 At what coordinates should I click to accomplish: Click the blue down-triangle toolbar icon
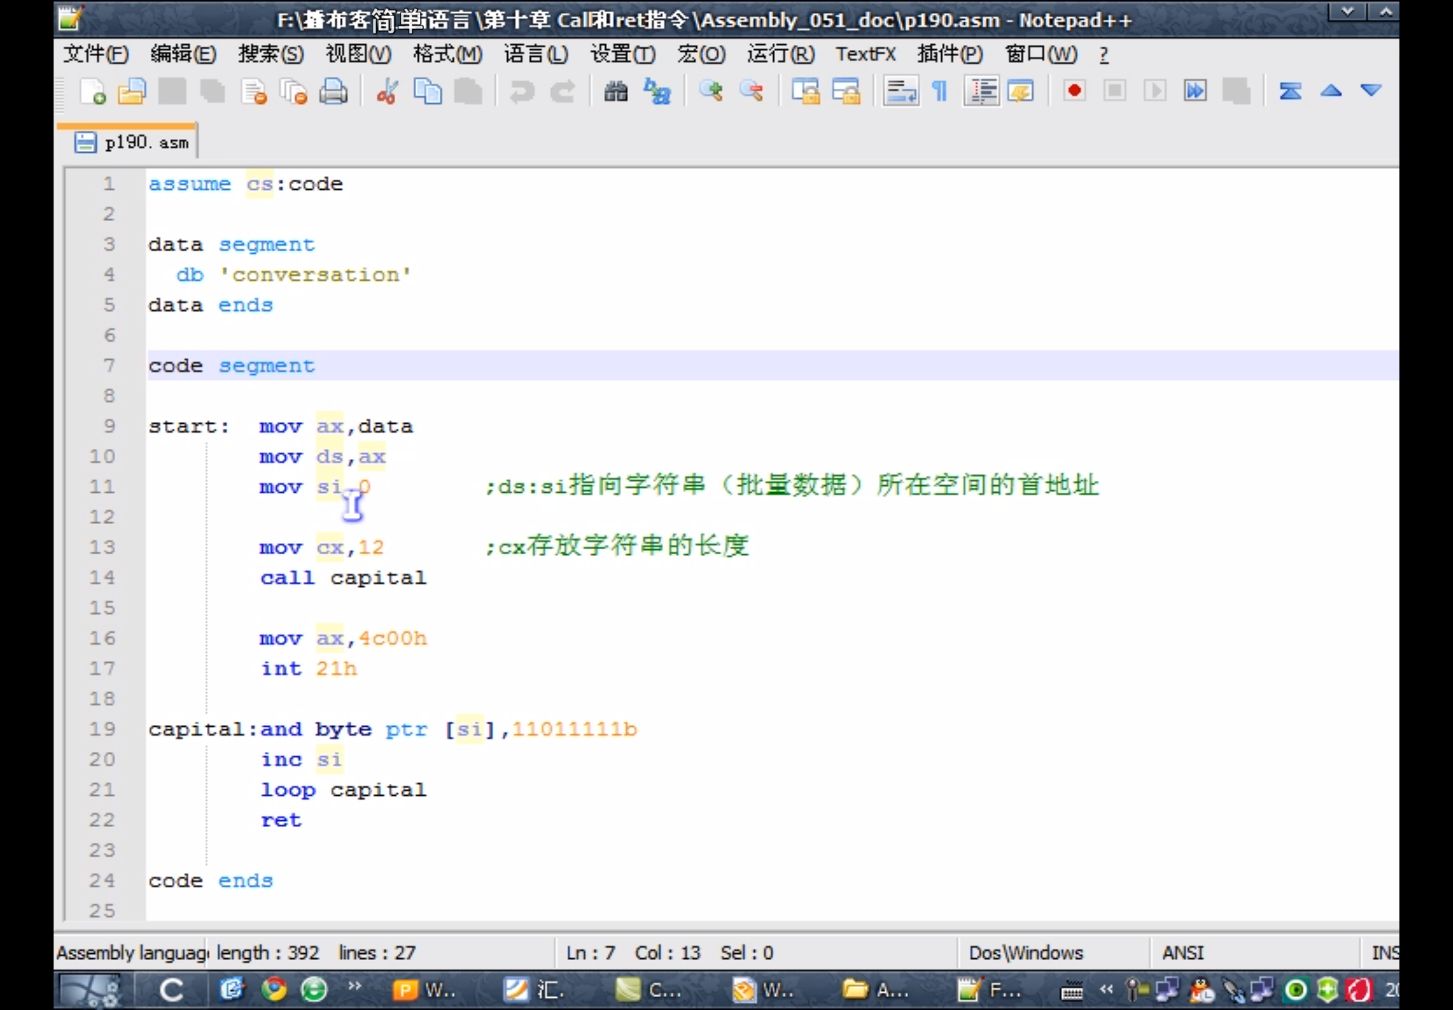(x=1371, y=91)
